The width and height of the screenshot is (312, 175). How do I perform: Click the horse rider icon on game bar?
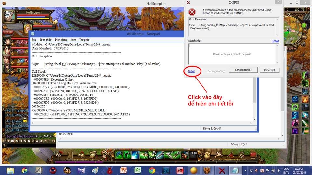click(x=59, y=155)
